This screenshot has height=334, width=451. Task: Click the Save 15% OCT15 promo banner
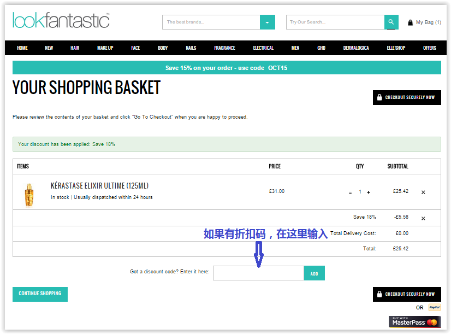[x=227, y=68]
